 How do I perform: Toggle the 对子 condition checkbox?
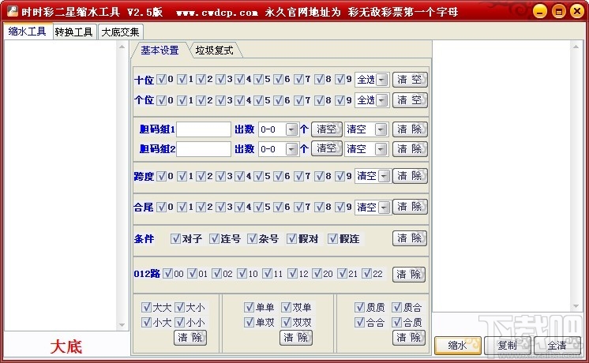tap(175, 238)
